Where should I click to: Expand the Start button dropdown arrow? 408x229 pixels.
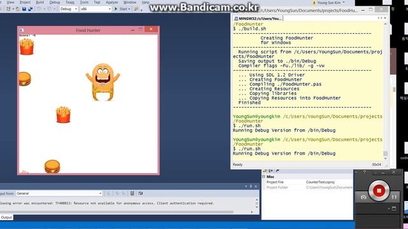tap(129, 9)
